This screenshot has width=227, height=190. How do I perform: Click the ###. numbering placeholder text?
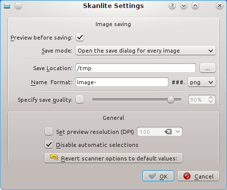[x=178, y=82]
